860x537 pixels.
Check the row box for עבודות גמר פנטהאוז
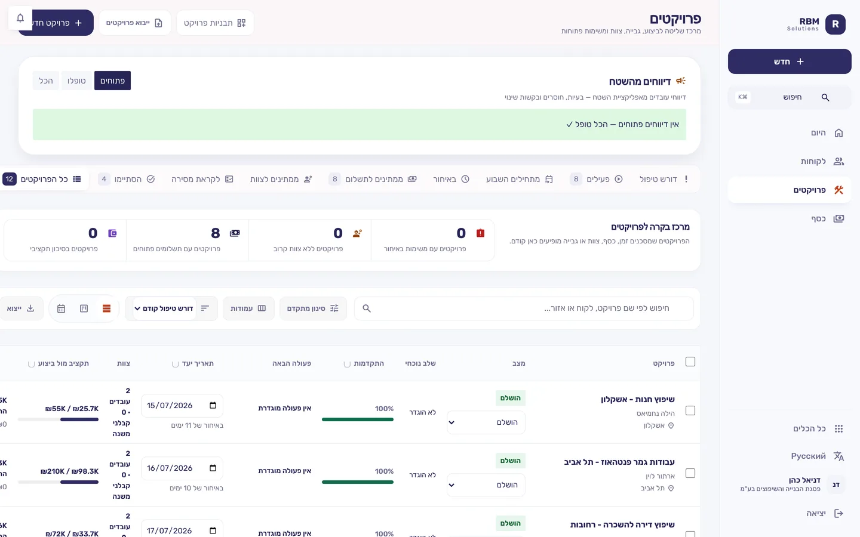tap(690, 473)
